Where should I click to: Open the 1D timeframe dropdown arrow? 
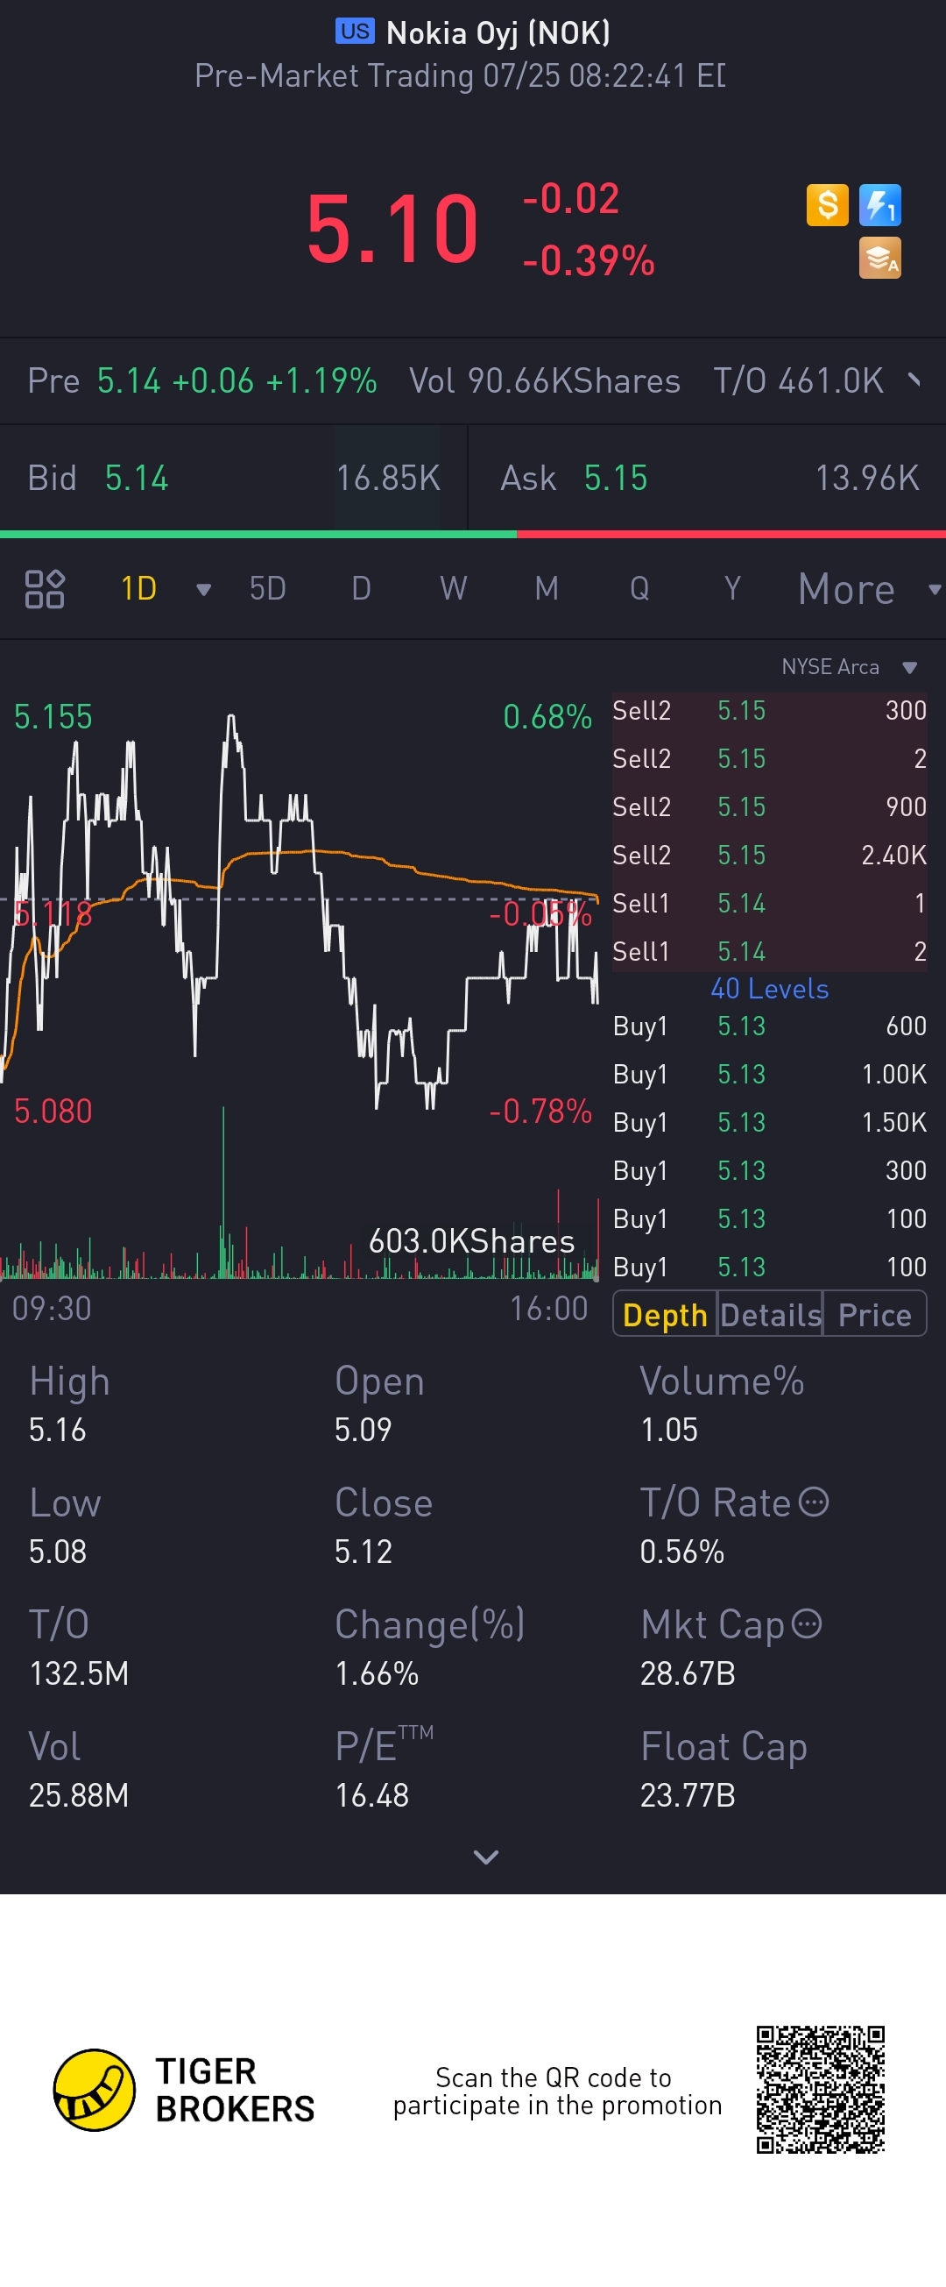tap(203, 590)
